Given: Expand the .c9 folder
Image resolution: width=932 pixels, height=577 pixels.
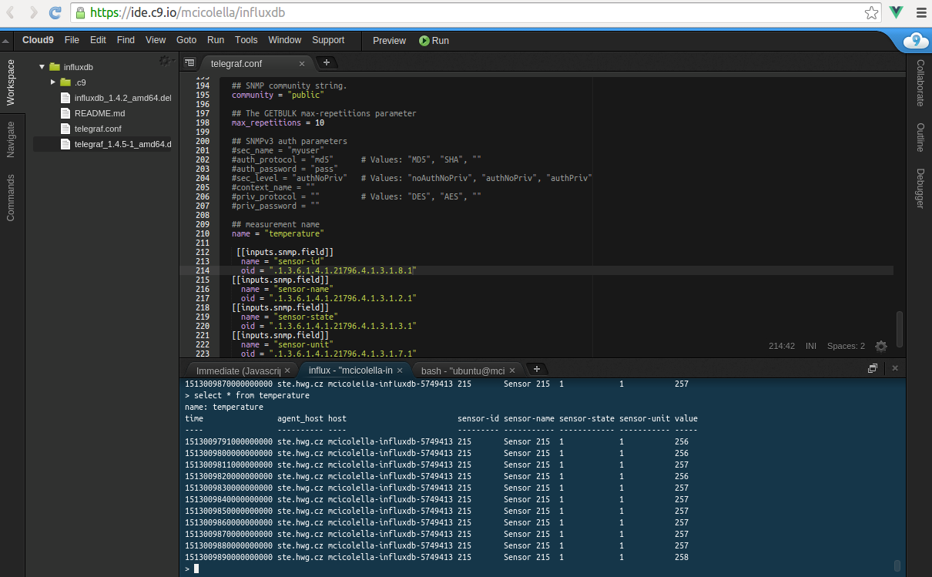Looking at the screenshot, I should coord(53,82).
